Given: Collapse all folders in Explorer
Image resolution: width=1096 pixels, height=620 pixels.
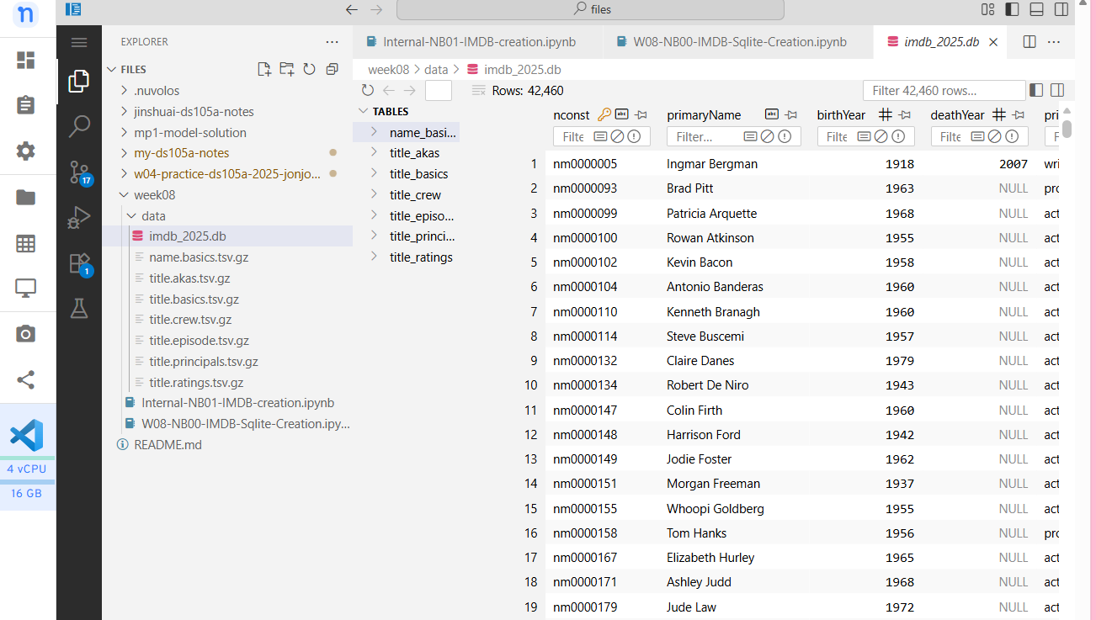Looking at the screenshot, I should [333, 70].
